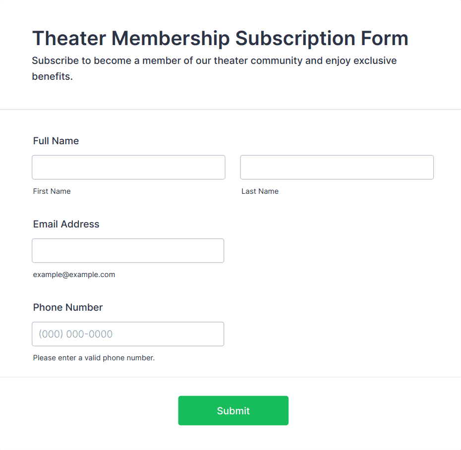The width and height of the screenshot is (461, 450).
Task: Click the subscribe description paragraph under the title
Action: (x=214, y=61)
